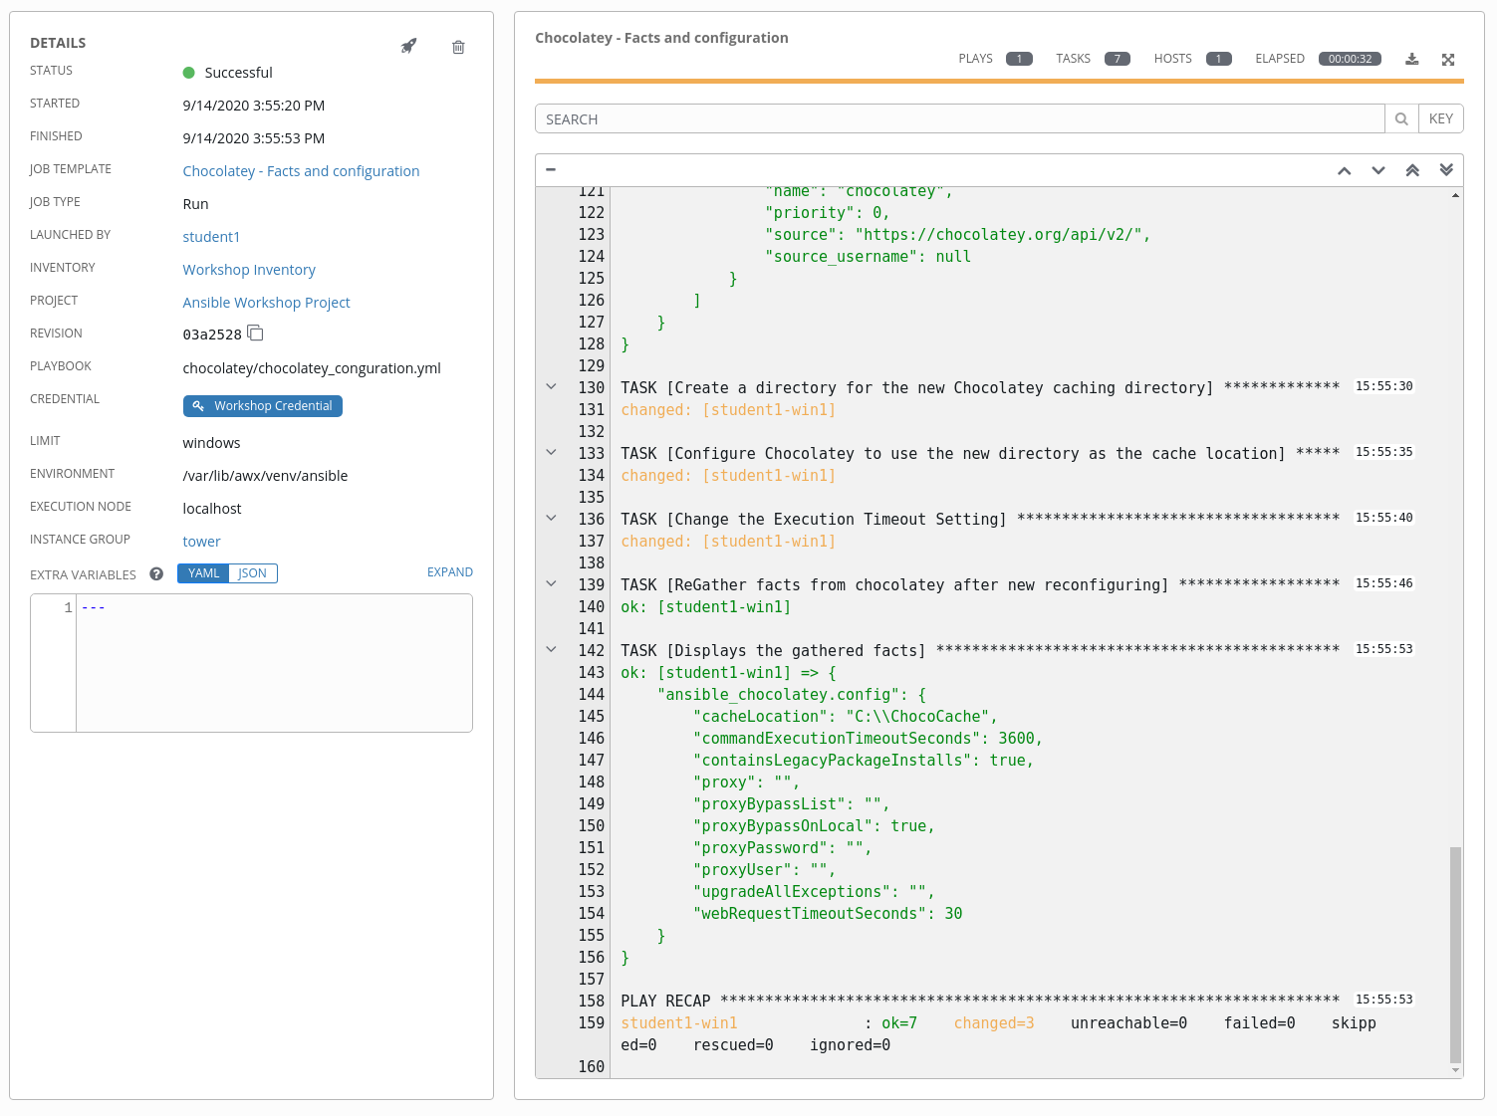Open student1 user link

pos(211,237)
